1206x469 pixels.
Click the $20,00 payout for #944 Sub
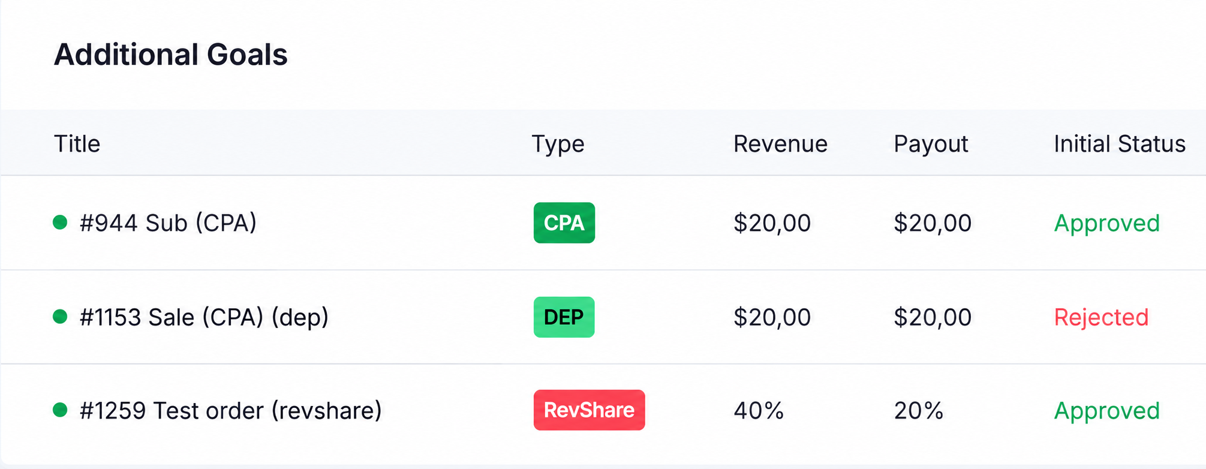933,223
